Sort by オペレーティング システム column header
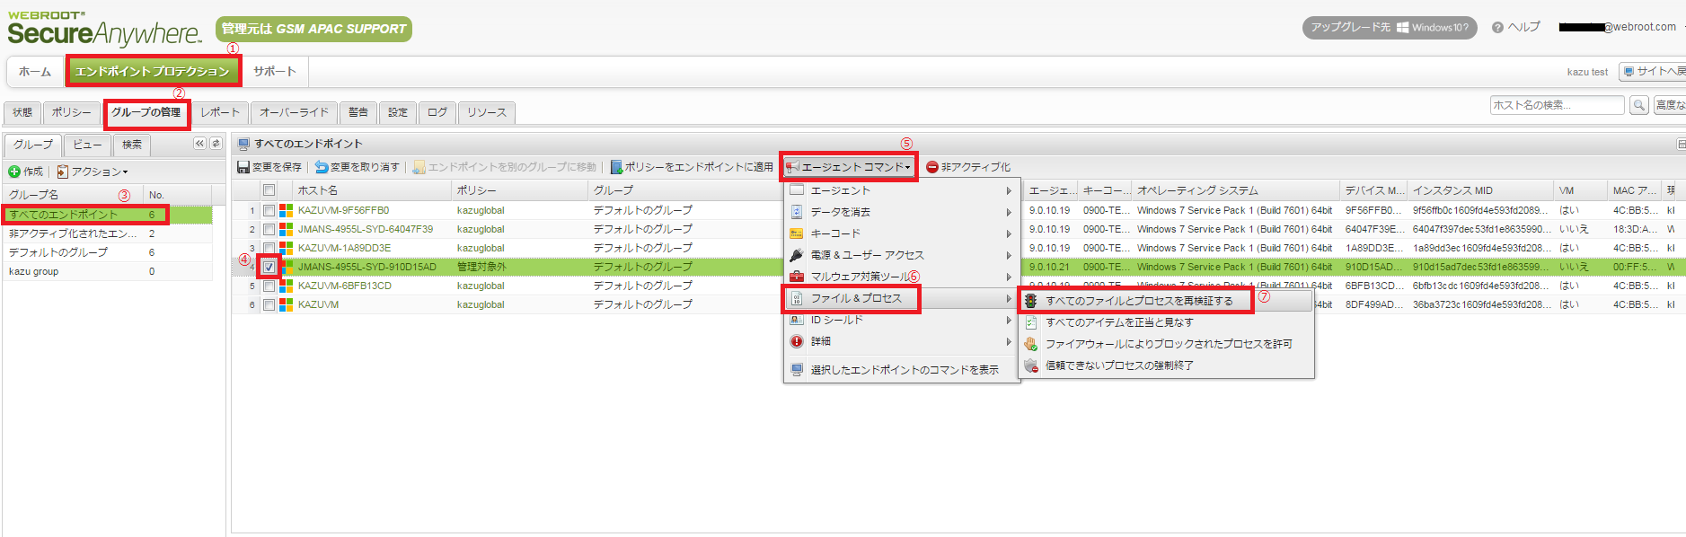Screen dimensions: 1686x537 point(1235,190)
